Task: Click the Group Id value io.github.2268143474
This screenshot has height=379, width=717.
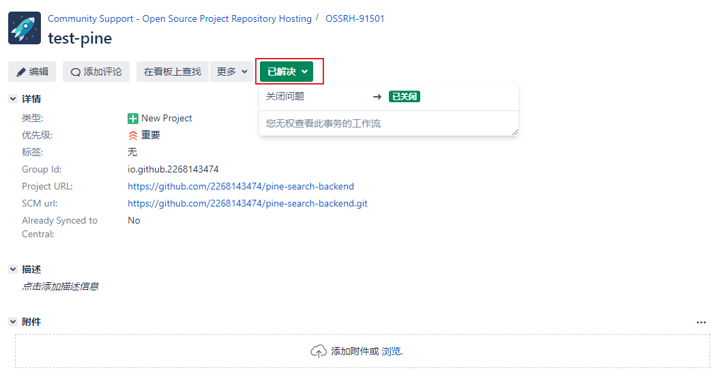Action: [x=173, y=170]
